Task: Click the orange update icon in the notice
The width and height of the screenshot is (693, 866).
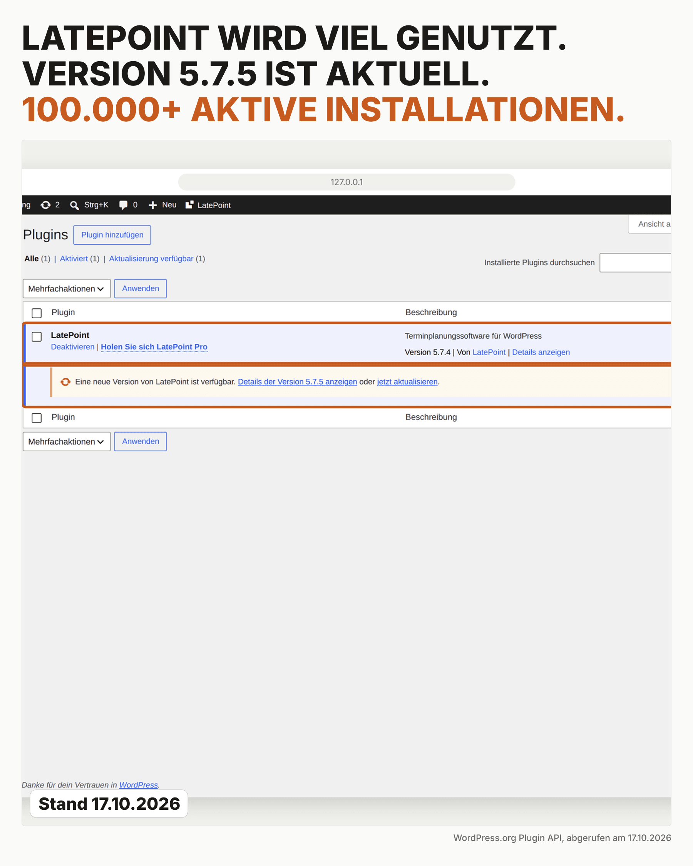Action: [65, 382]
